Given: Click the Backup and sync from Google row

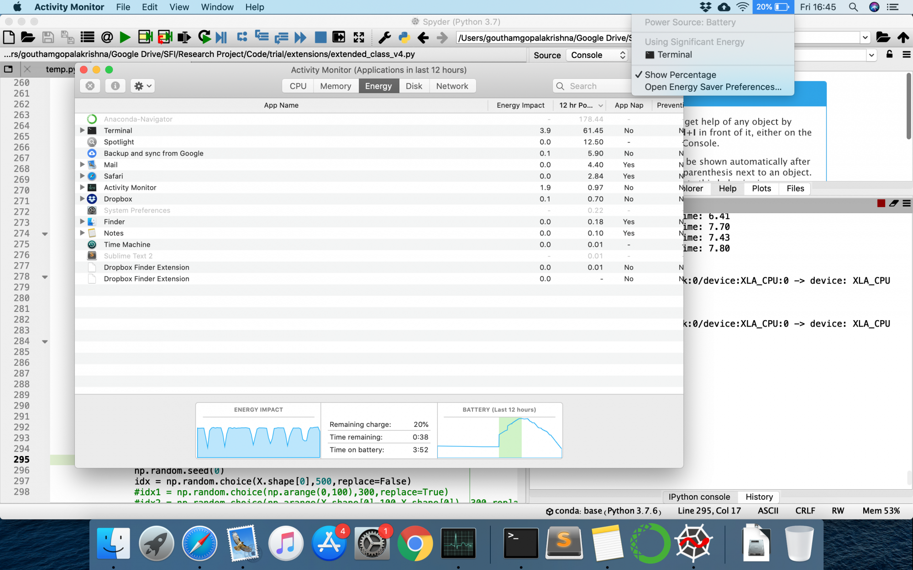Looking at the screenshot, I should [379, 153].
